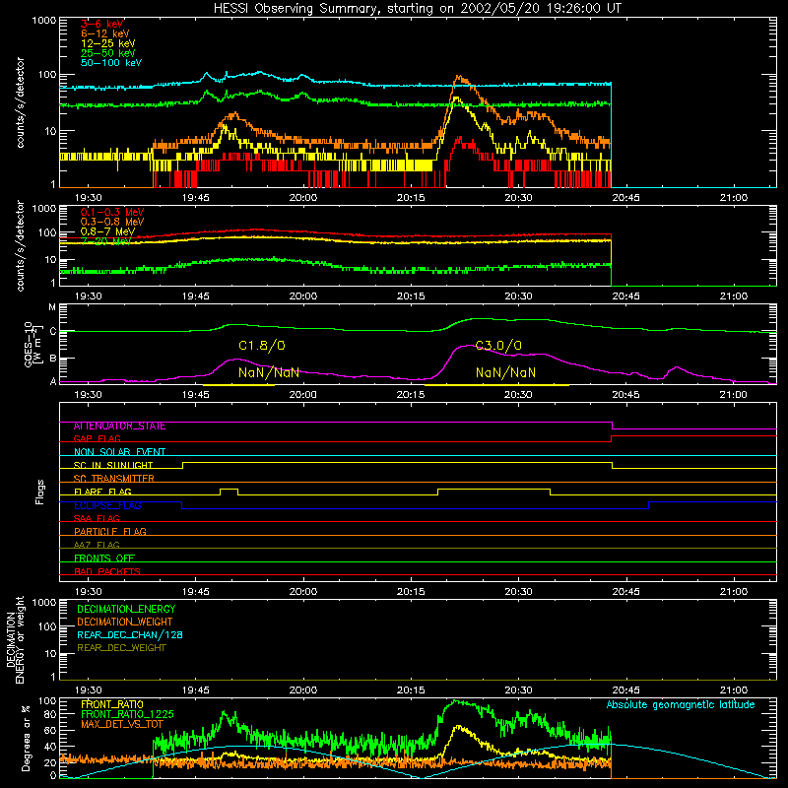
Task: Click the FRONT_RATIO legend entry
Action: click(112, 704)
